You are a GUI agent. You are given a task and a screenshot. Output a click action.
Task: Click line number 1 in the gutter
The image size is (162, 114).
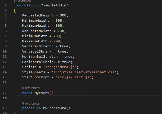(6, 5)
